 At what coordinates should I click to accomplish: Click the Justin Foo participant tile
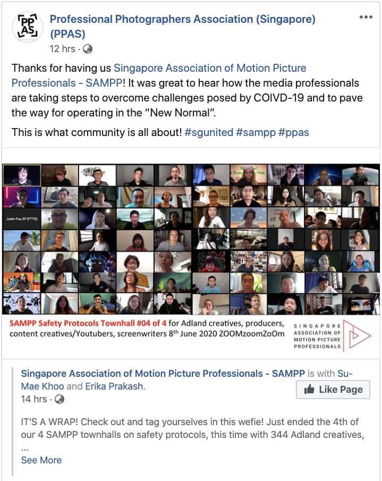click(22, 219)
